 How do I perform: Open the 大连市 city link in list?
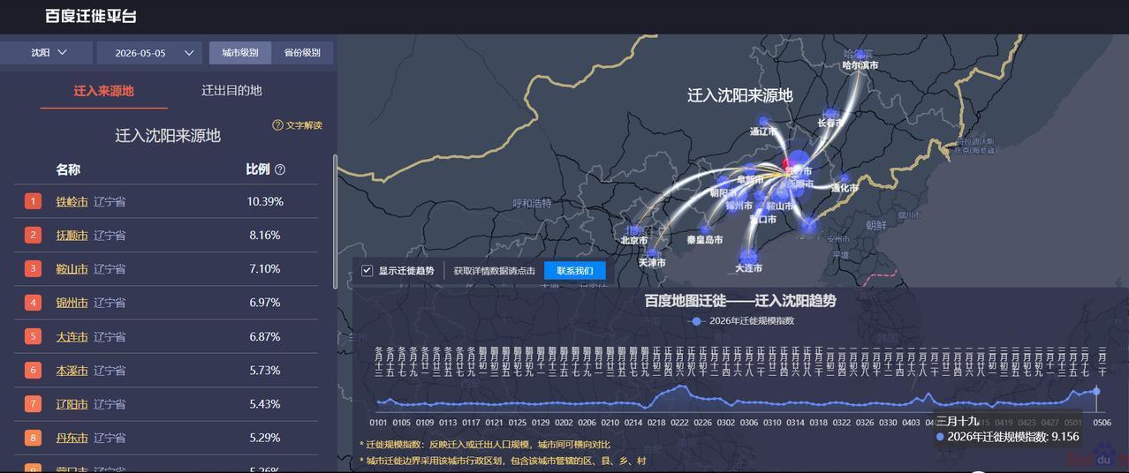(x=72, y=336)
